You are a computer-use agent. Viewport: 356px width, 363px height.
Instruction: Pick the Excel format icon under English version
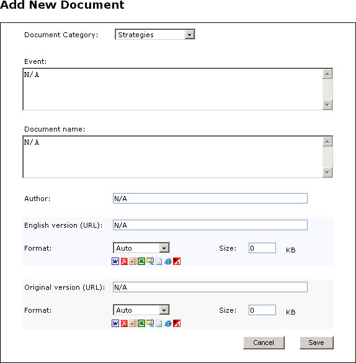click(141, 261)
